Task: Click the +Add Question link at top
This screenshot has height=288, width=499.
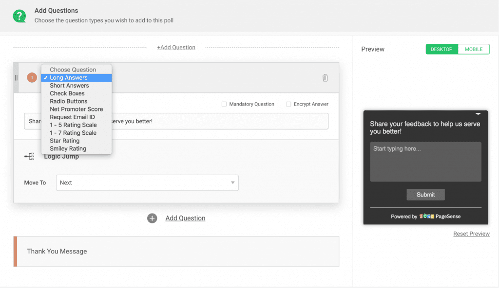Action: pyautogui.click(x=176, y=47)
